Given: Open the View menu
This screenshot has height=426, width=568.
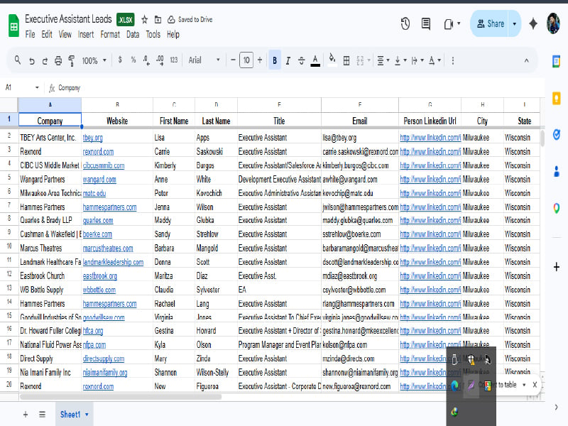Looking at the screenshot, I should coord(65,34).
